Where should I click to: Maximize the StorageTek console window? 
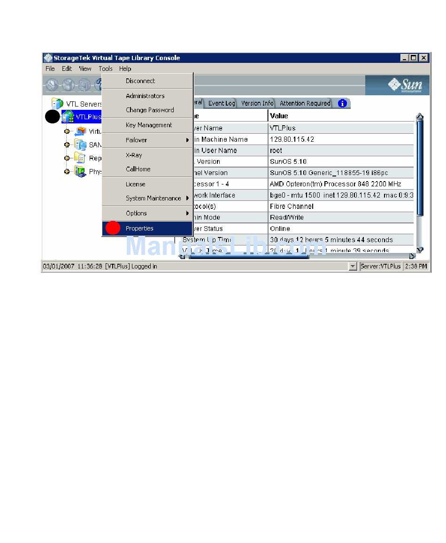[x=414, y=58]
